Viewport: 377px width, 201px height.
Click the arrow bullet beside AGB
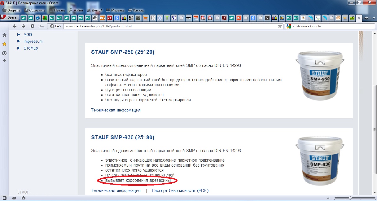pyautogui.click(x=18, y=34)
